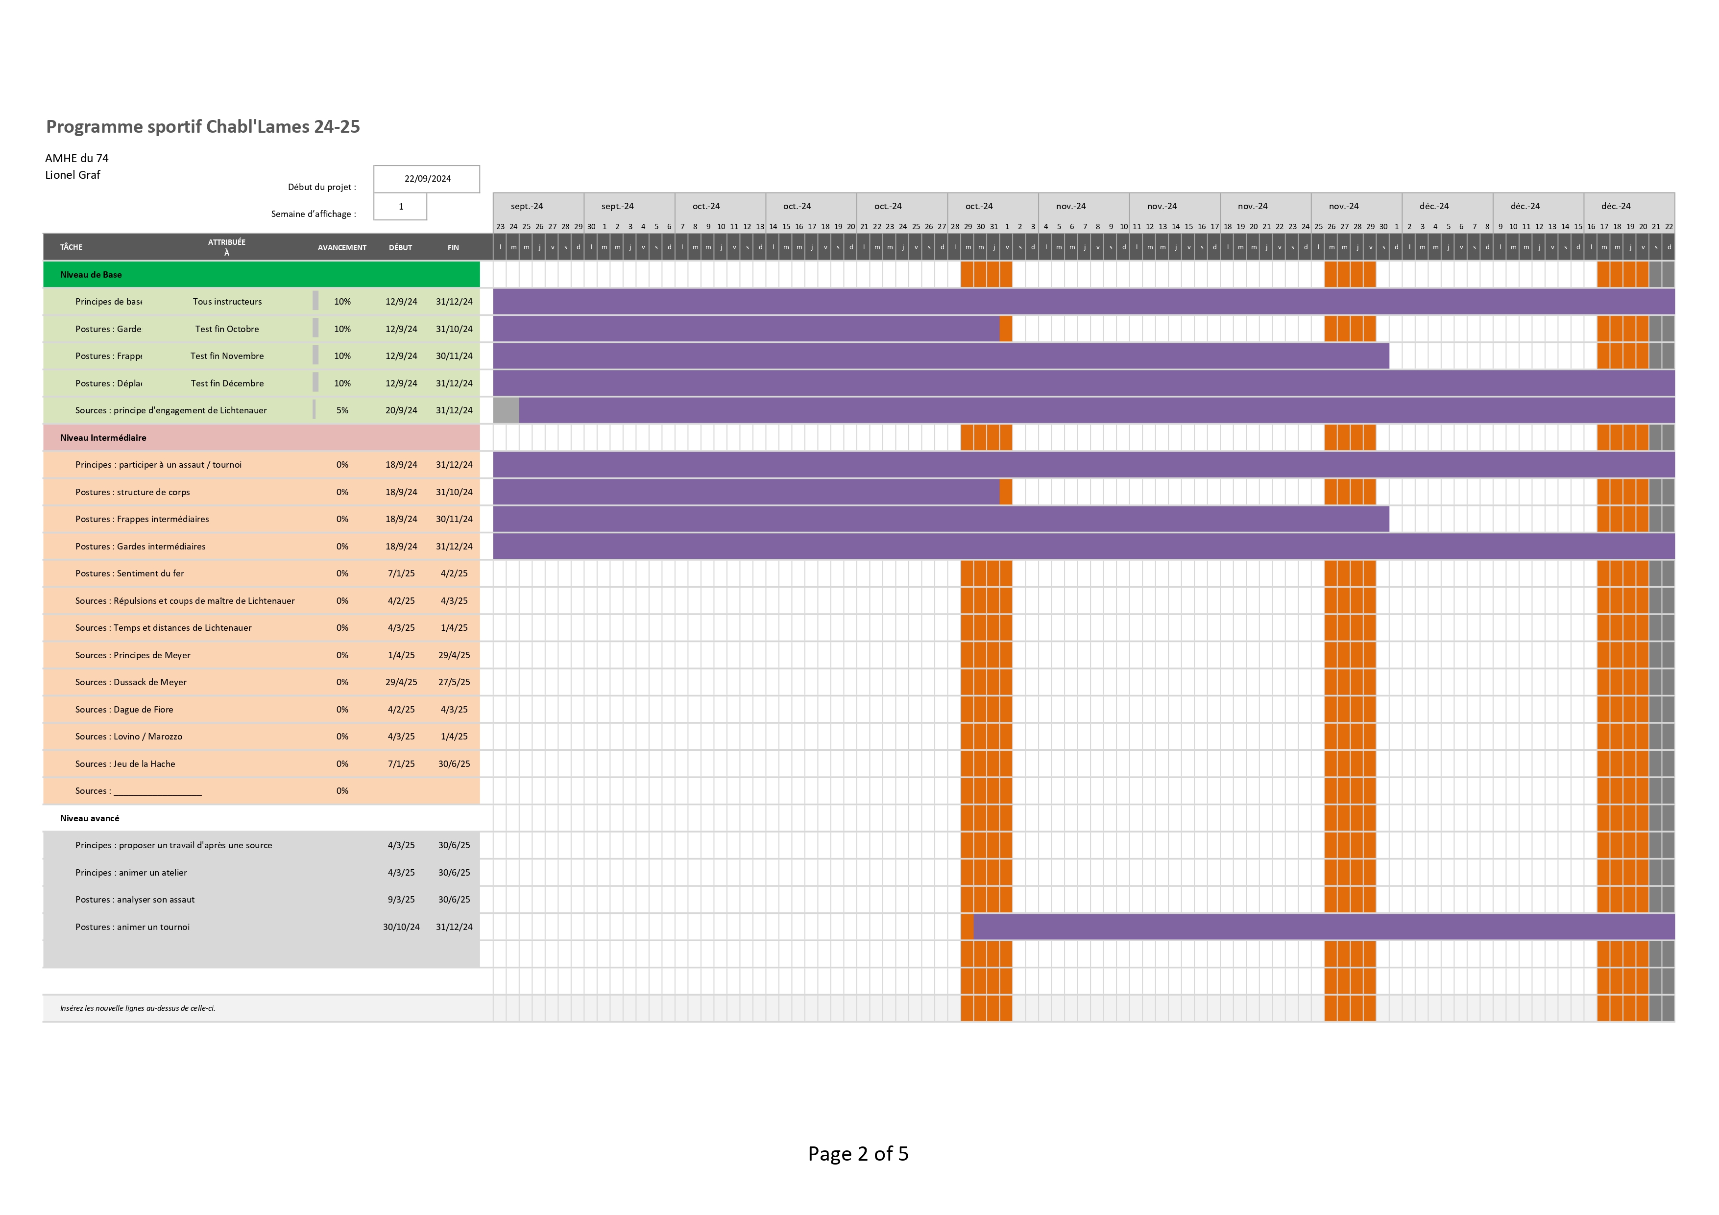This screenshot has height=1215, width=1719.
Task: Click the Semaine d'affichage label
Action: click(314, 214)
